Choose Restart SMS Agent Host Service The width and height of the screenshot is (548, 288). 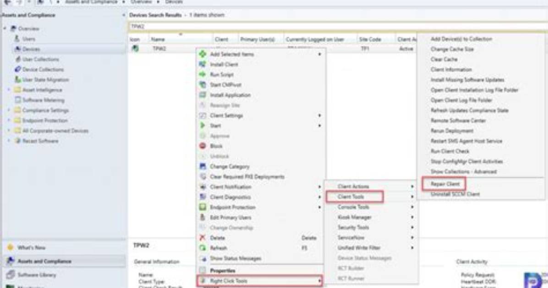point(466,141)
